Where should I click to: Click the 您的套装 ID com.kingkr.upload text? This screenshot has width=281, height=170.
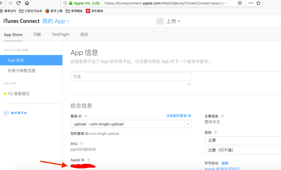tap(95, 134)
